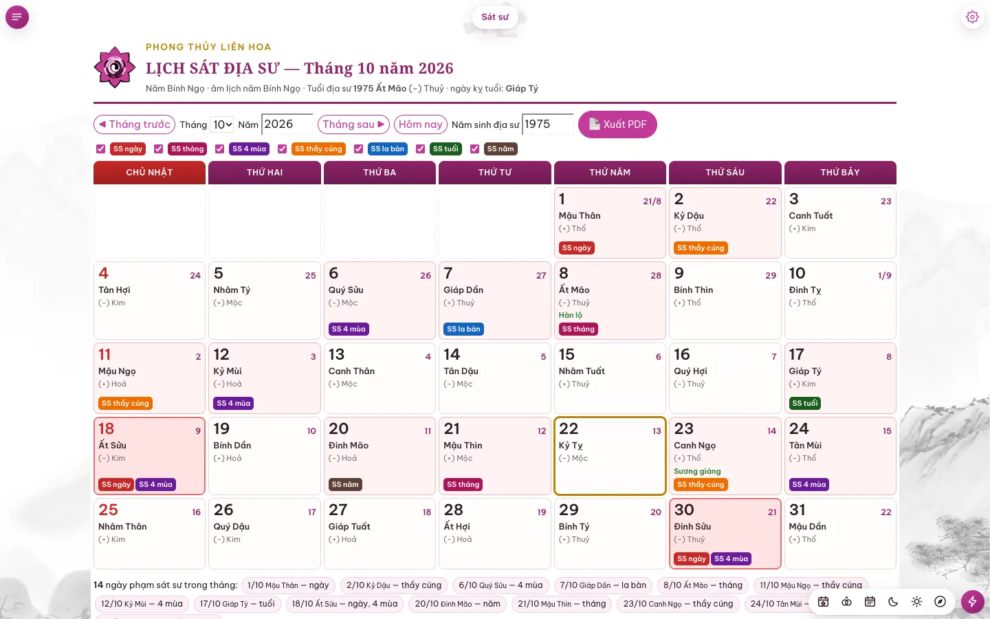Click the THỨ BẢY column header
The image size is (990, 619).
pos(840,173)
